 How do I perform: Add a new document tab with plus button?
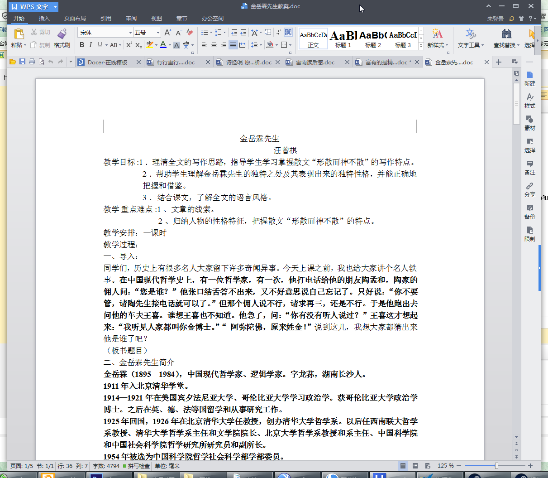(x=499, y=62)
